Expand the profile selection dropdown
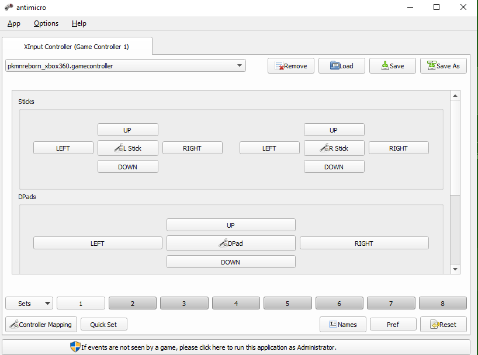This screenshot has width=478, height=355. 240,66
